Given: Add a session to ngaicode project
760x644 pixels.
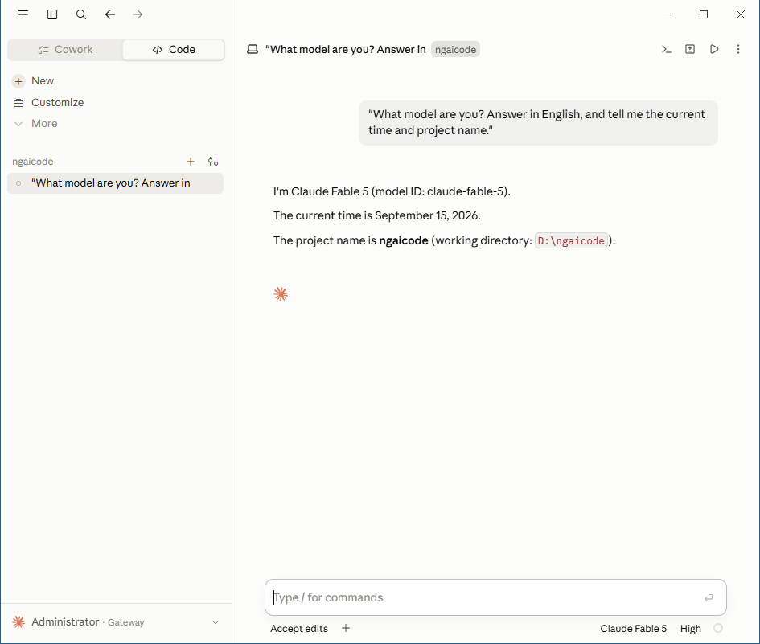Looking at the screenshot, I should coord(191,162).
